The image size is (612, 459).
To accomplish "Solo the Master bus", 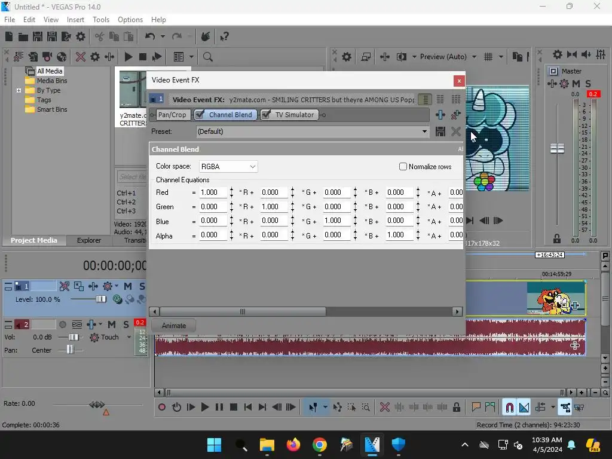I will tap(588, 84).
